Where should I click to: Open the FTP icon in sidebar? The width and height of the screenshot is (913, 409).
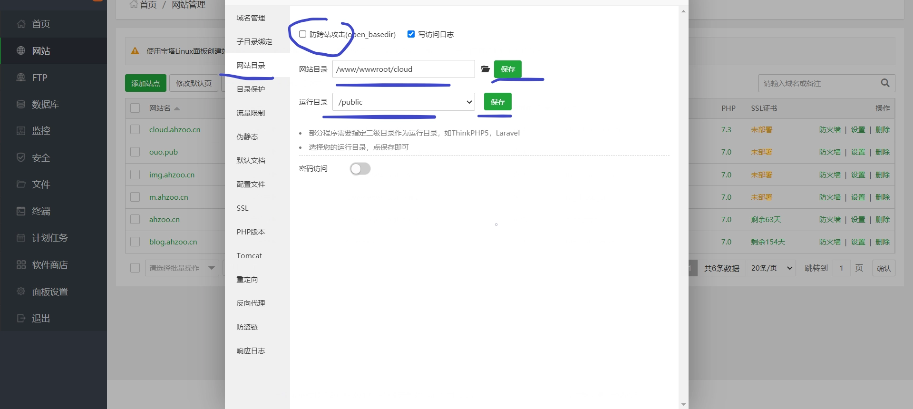point(21,77)
